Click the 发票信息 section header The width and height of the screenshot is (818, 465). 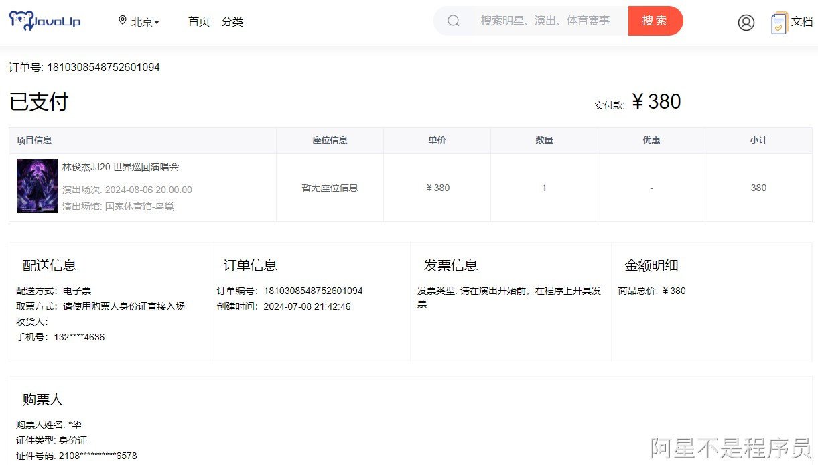(x=450, y=265)
